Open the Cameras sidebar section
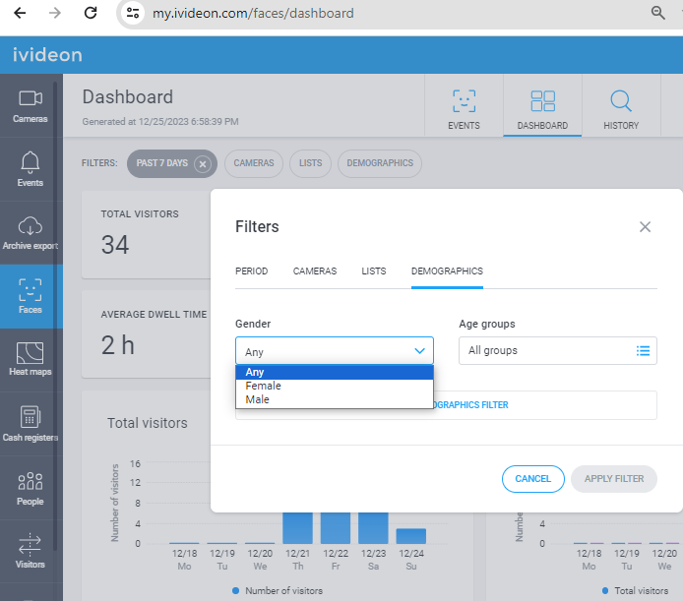This screenshot has height=601, width=683. tap(31, 106)
